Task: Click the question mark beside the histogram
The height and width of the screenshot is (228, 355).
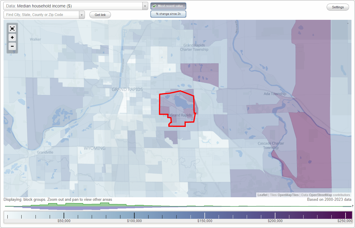Action: [x=352, y=206]
